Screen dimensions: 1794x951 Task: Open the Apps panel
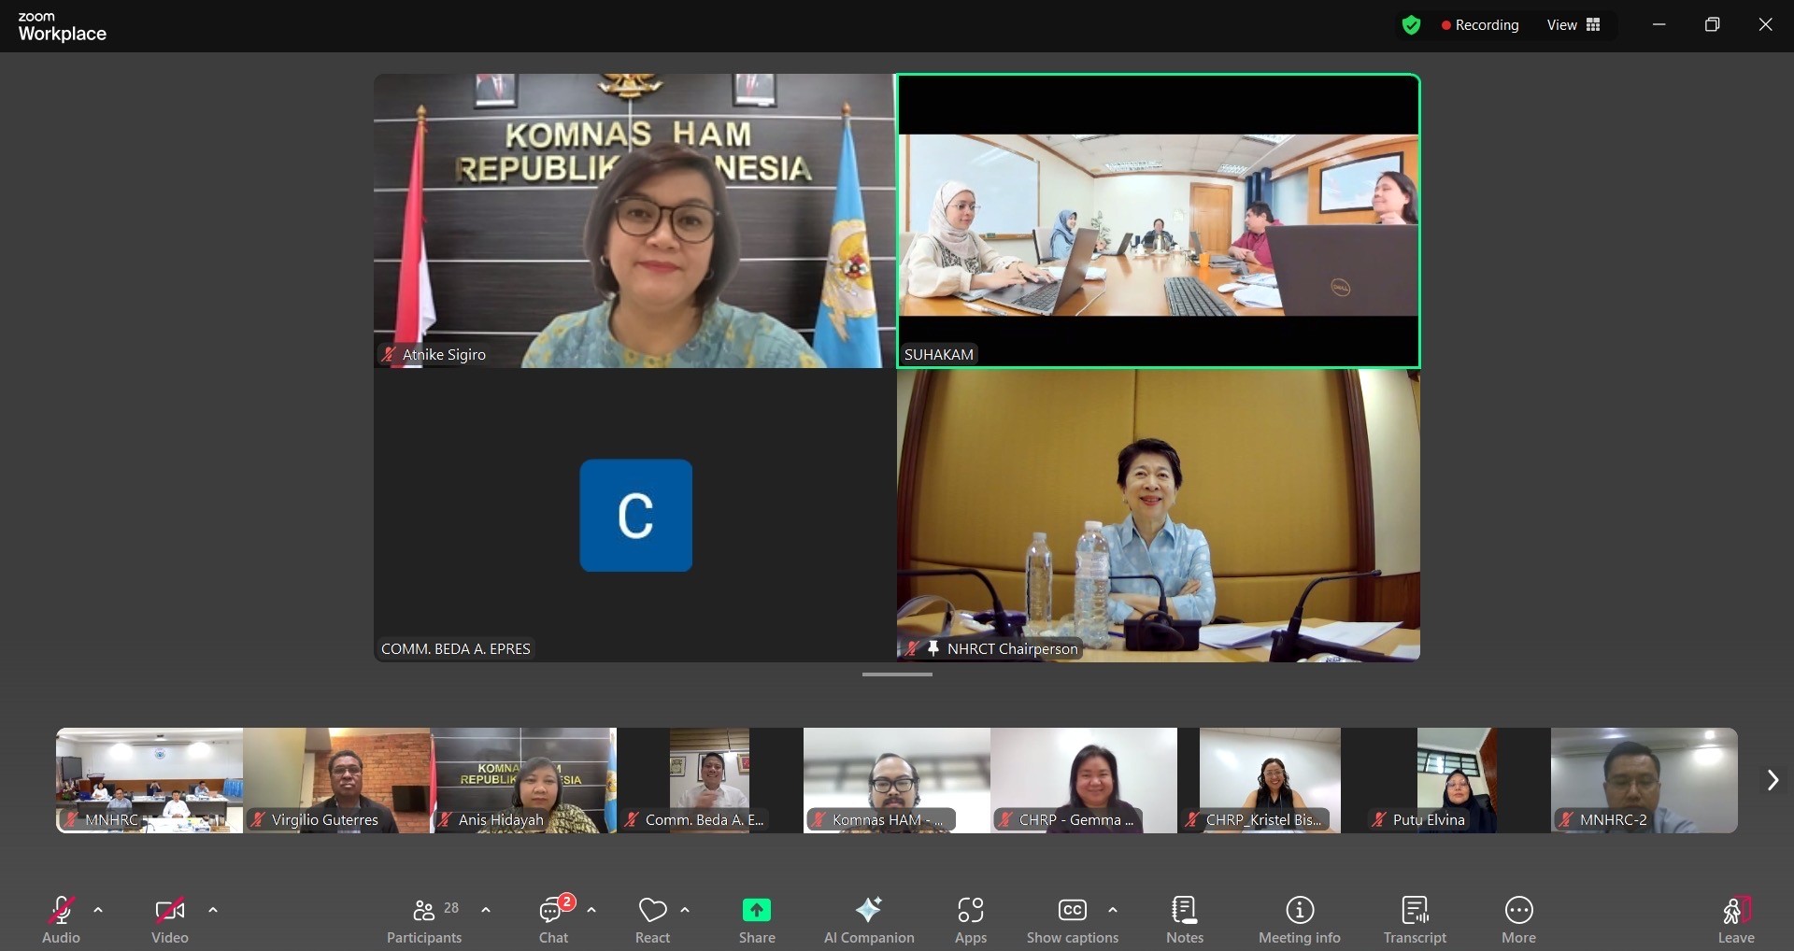(970, 919)
